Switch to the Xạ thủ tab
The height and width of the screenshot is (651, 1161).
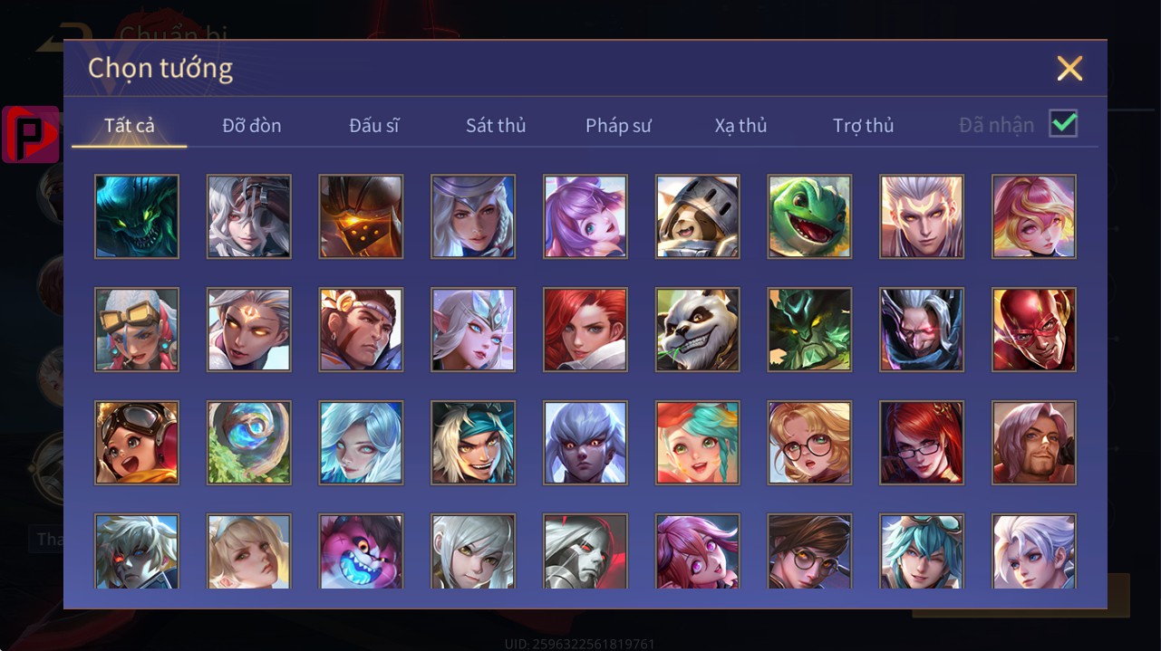tap(740, 125)
